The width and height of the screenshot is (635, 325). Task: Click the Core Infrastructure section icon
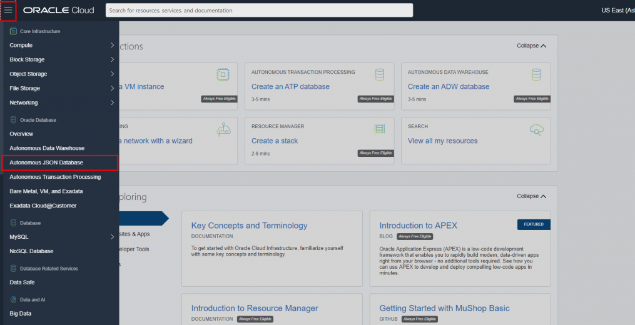(x=13, y=31)
